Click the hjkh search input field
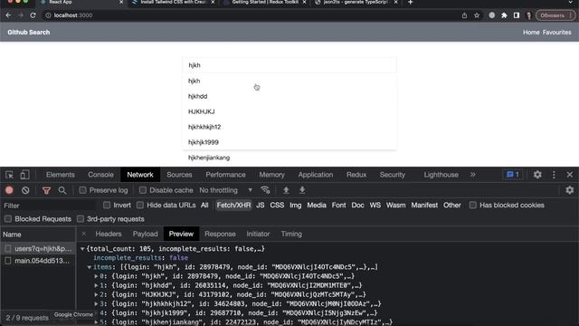Viewport: 579px width, 326px height. 289,65
